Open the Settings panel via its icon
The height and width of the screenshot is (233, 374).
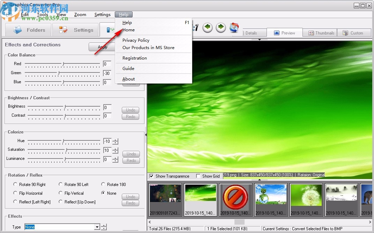pos(63,30)
